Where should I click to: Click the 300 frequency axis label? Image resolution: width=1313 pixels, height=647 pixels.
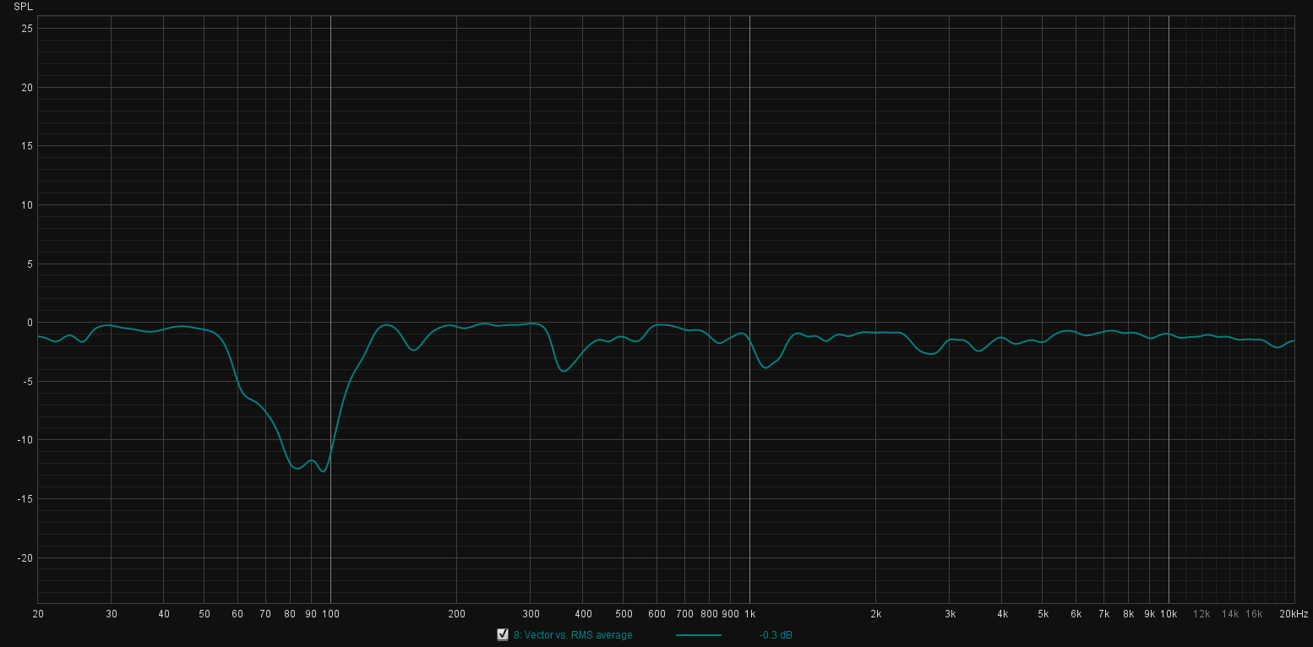pos(531,614)
